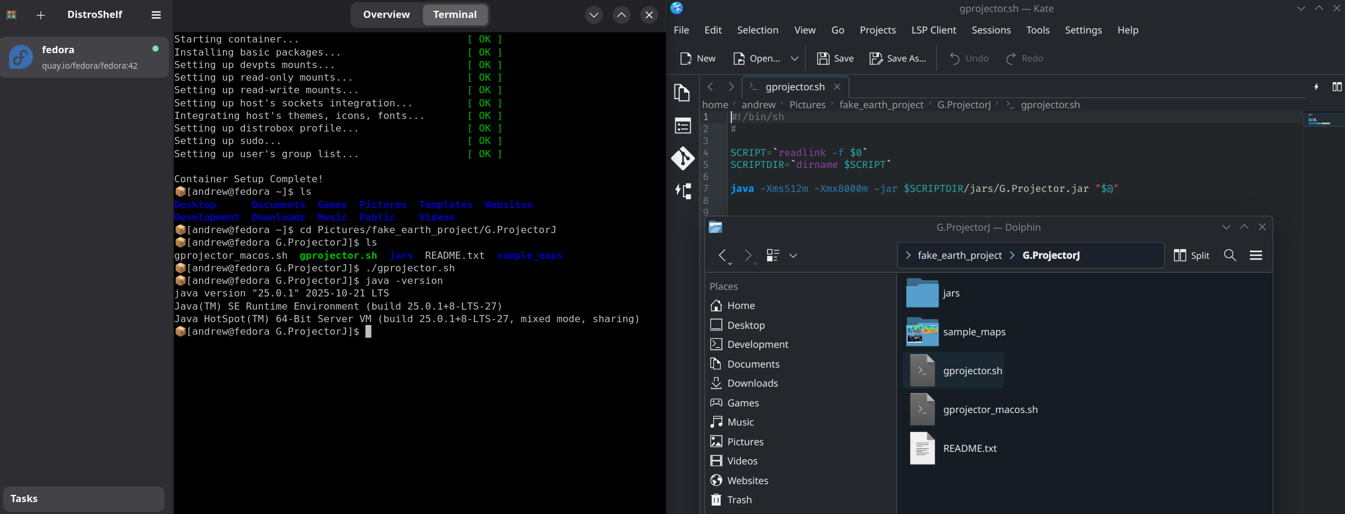
Task: Open Kate's Git sidebar panel icon
Action: pos(682,158)
